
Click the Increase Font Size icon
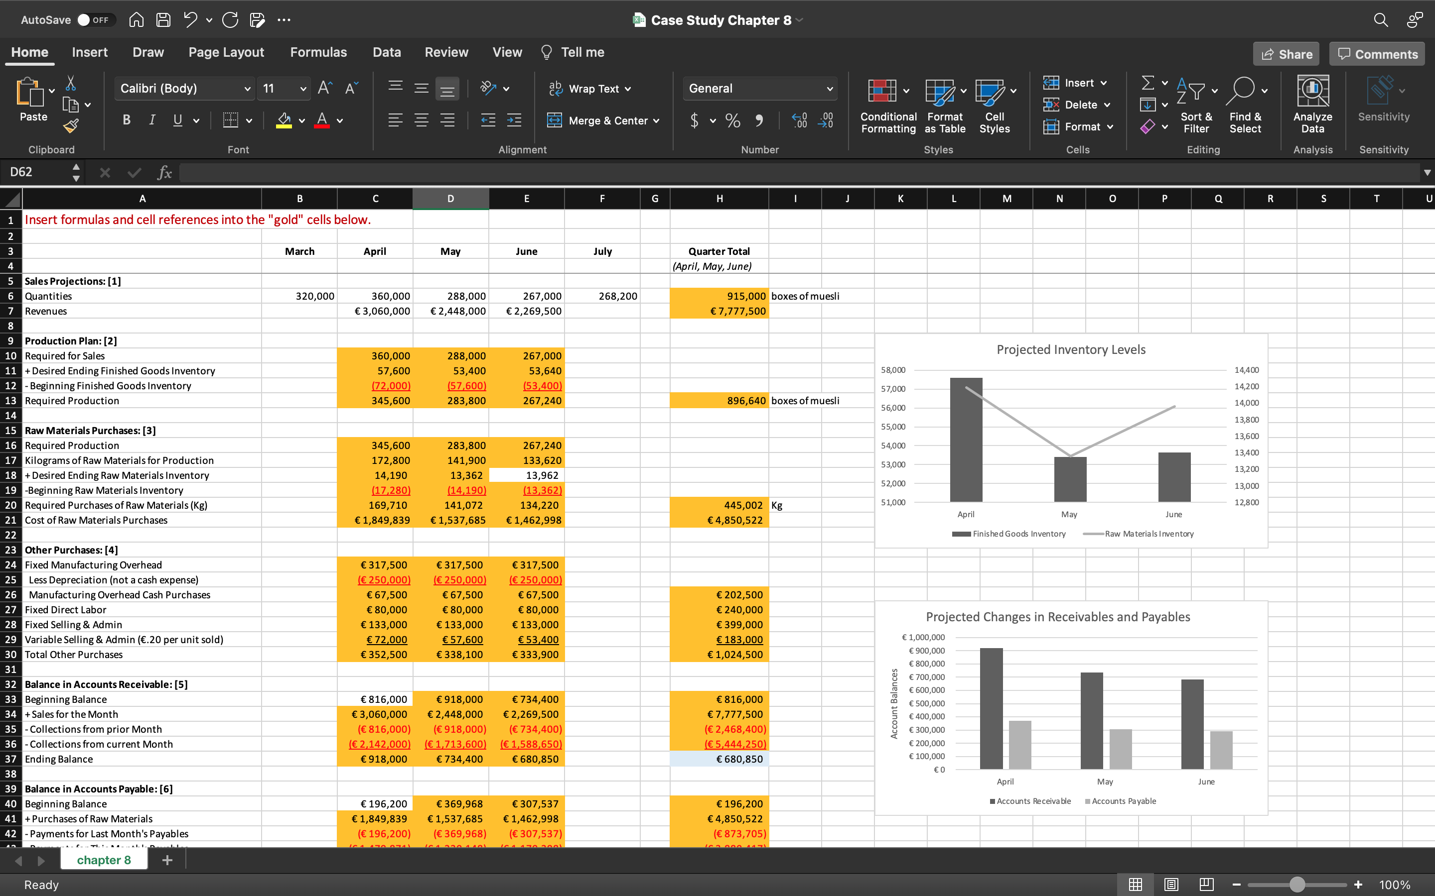pyautogui.click(x=325, y=88)
